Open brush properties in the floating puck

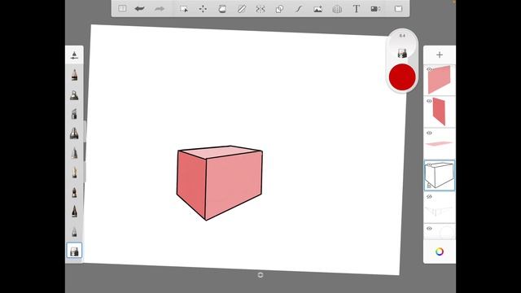tap(402, 52)
